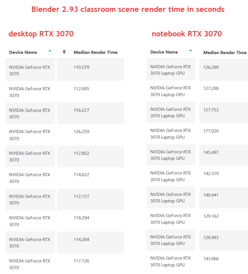Click Laptop GPU device name in 142.519 row
Screen dimensions: 248x274
pyautogui.click(x=171, y=176)
